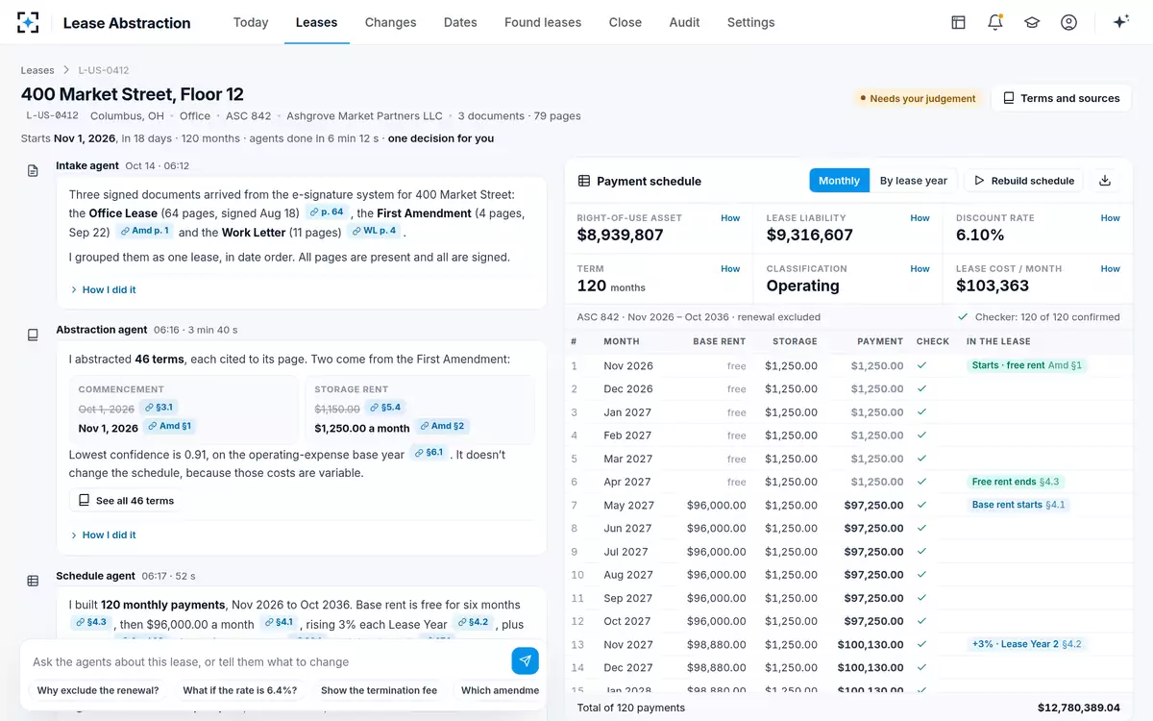Open the layout panel icon in header
1153x721 pixels.
tap(958, 22)
